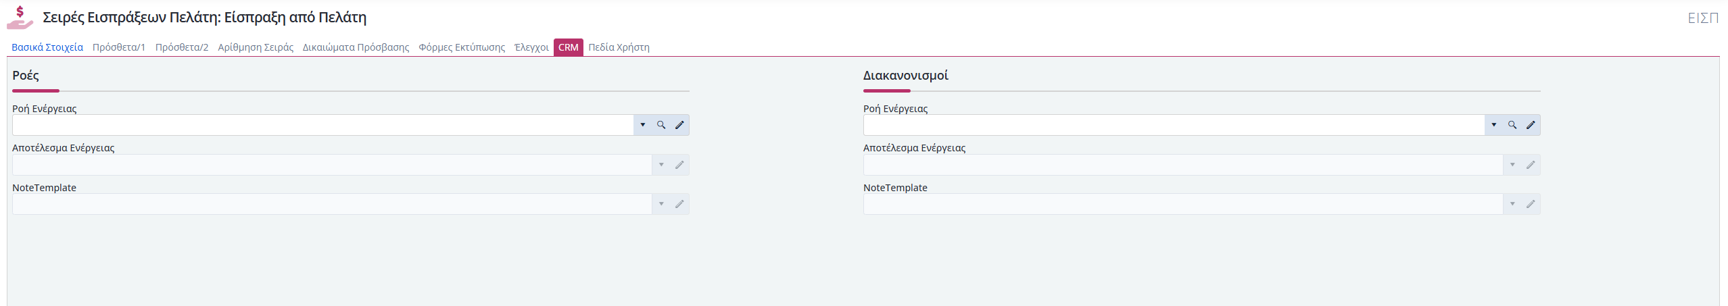Screen dimensions: 1728x306
Task: Click the Ροή Ενέργειας input field under Ροές
Action: [322, 125]
